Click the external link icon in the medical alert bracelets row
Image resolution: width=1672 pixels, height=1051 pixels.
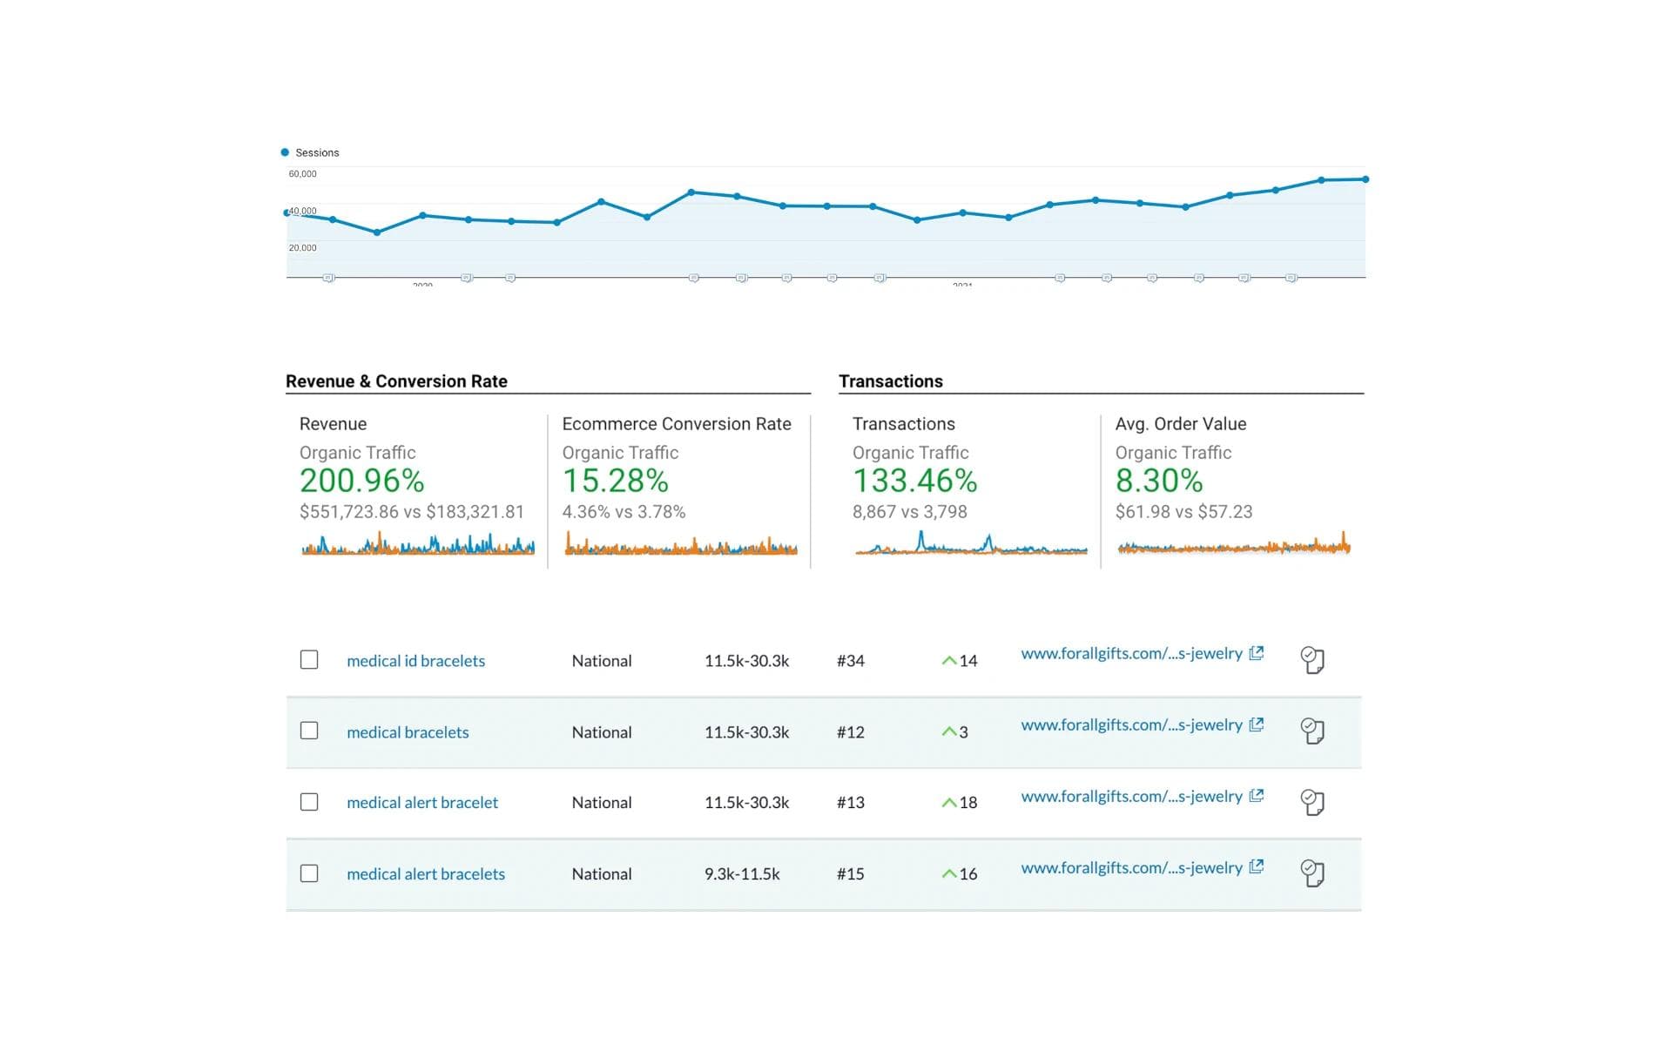coord(1256,866)
